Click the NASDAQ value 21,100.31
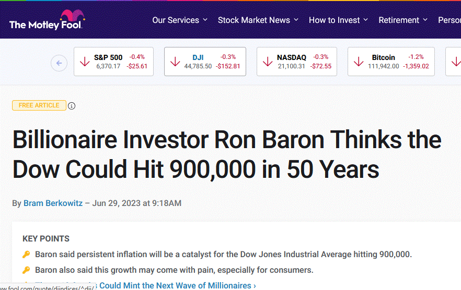This screenshot has height=290, width=461. tap(291, 66)
